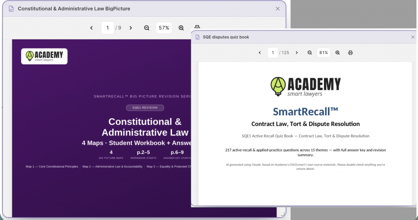Click the 81% zoom level box
Image resolution: width=418 pixels, height=220 pixels.
click(323, 53)
